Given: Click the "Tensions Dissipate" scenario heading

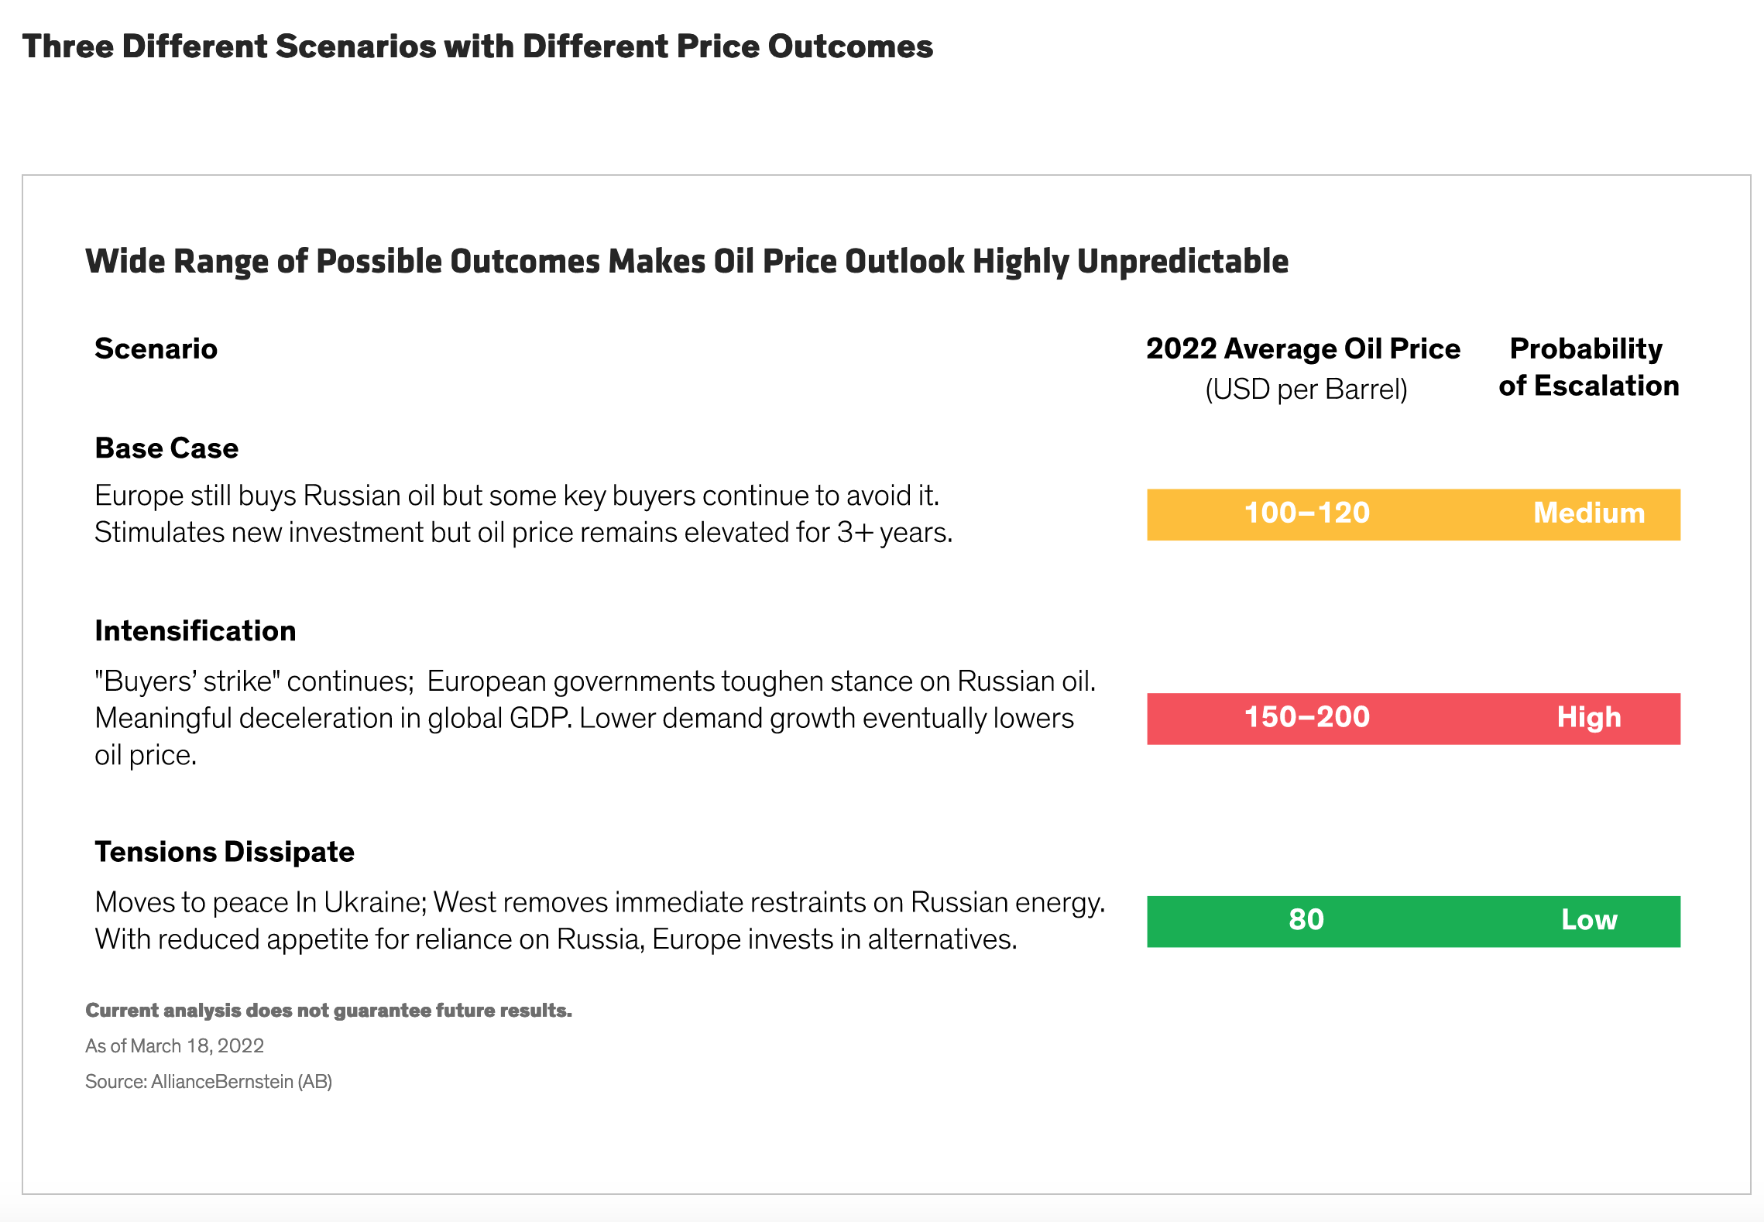Looking at the screenshot, I should coord(225,852).
